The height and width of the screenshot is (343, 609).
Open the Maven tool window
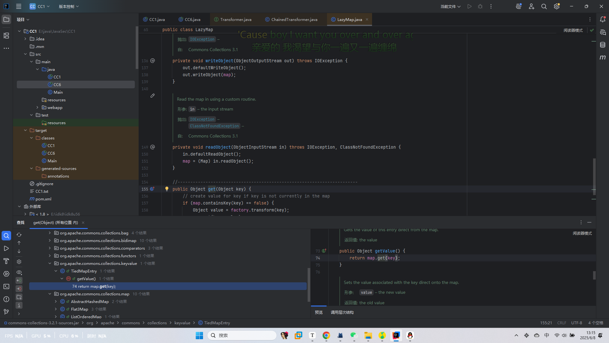point(603,57)
